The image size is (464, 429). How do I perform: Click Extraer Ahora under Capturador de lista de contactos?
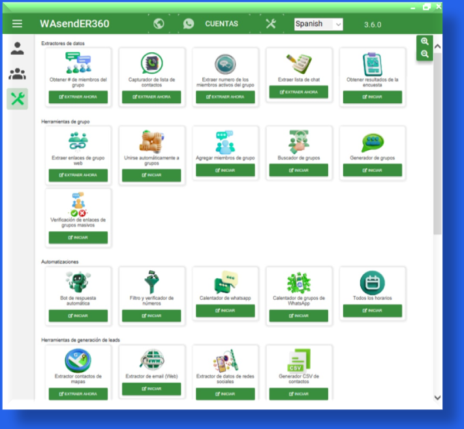click(151, 97)
